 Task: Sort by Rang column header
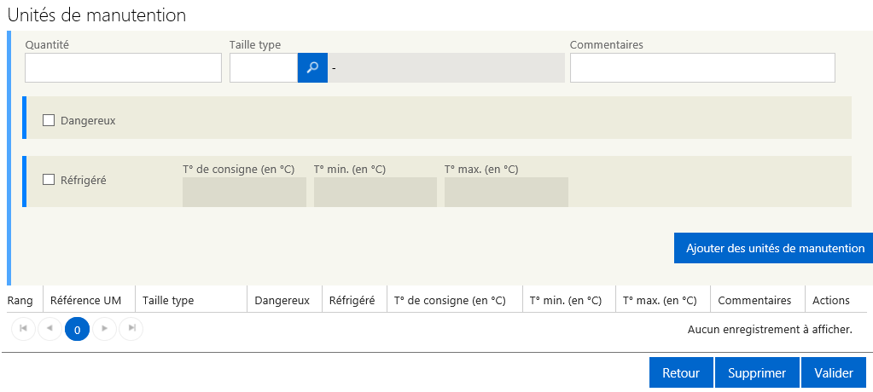[x=20, y=301]
